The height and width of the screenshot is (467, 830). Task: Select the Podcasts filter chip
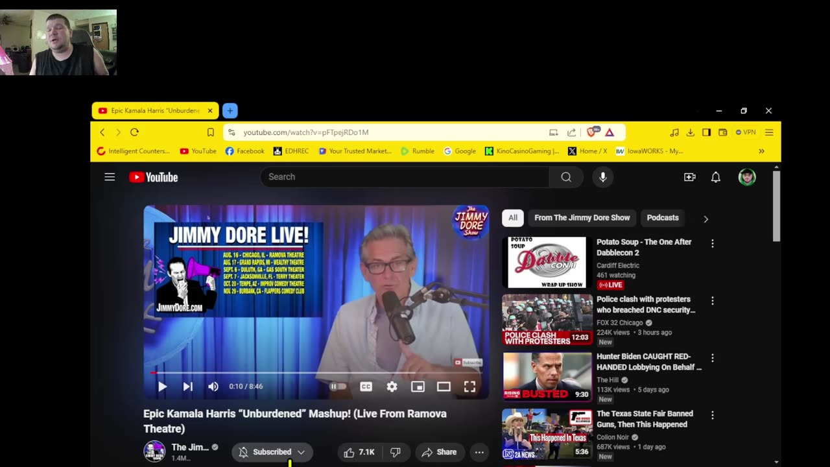coord(663,218)
